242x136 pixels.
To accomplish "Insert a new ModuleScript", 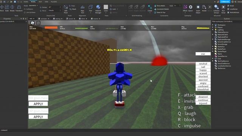I will (x=233, y=12).
